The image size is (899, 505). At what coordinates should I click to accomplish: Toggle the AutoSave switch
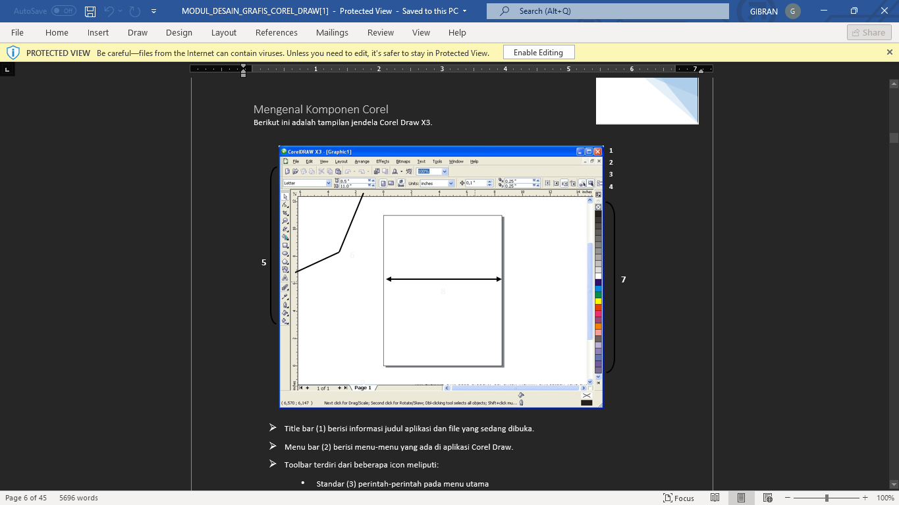[63, 11]
